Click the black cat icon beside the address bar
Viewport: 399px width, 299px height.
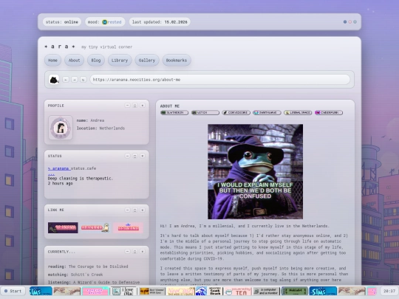[54, 80]
